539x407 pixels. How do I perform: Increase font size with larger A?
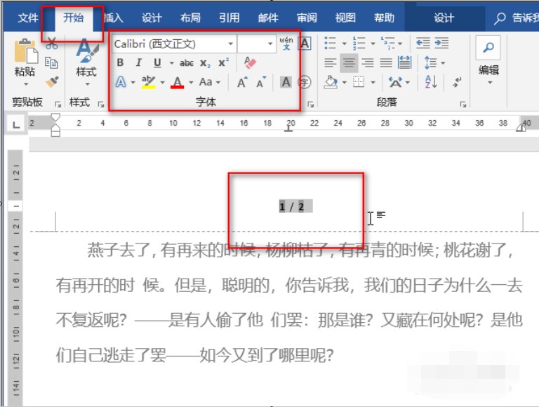pyautogui.click(x=242, y=83)
